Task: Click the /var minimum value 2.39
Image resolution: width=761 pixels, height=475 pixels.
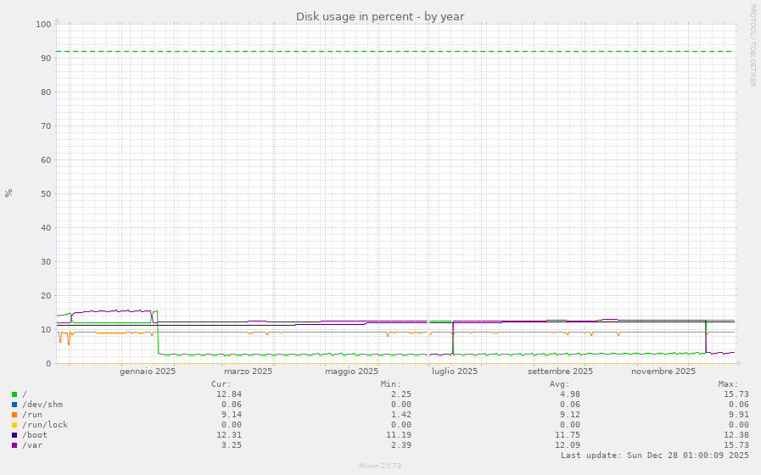Action: pyautogui.click(x=401, y=445)
